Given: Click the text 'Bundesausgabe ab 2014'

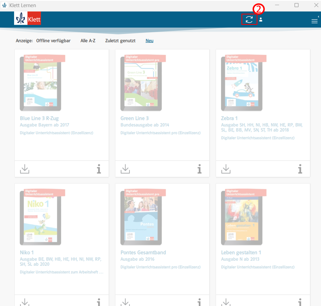Looking at the screenshot, I should pos(145,125).
